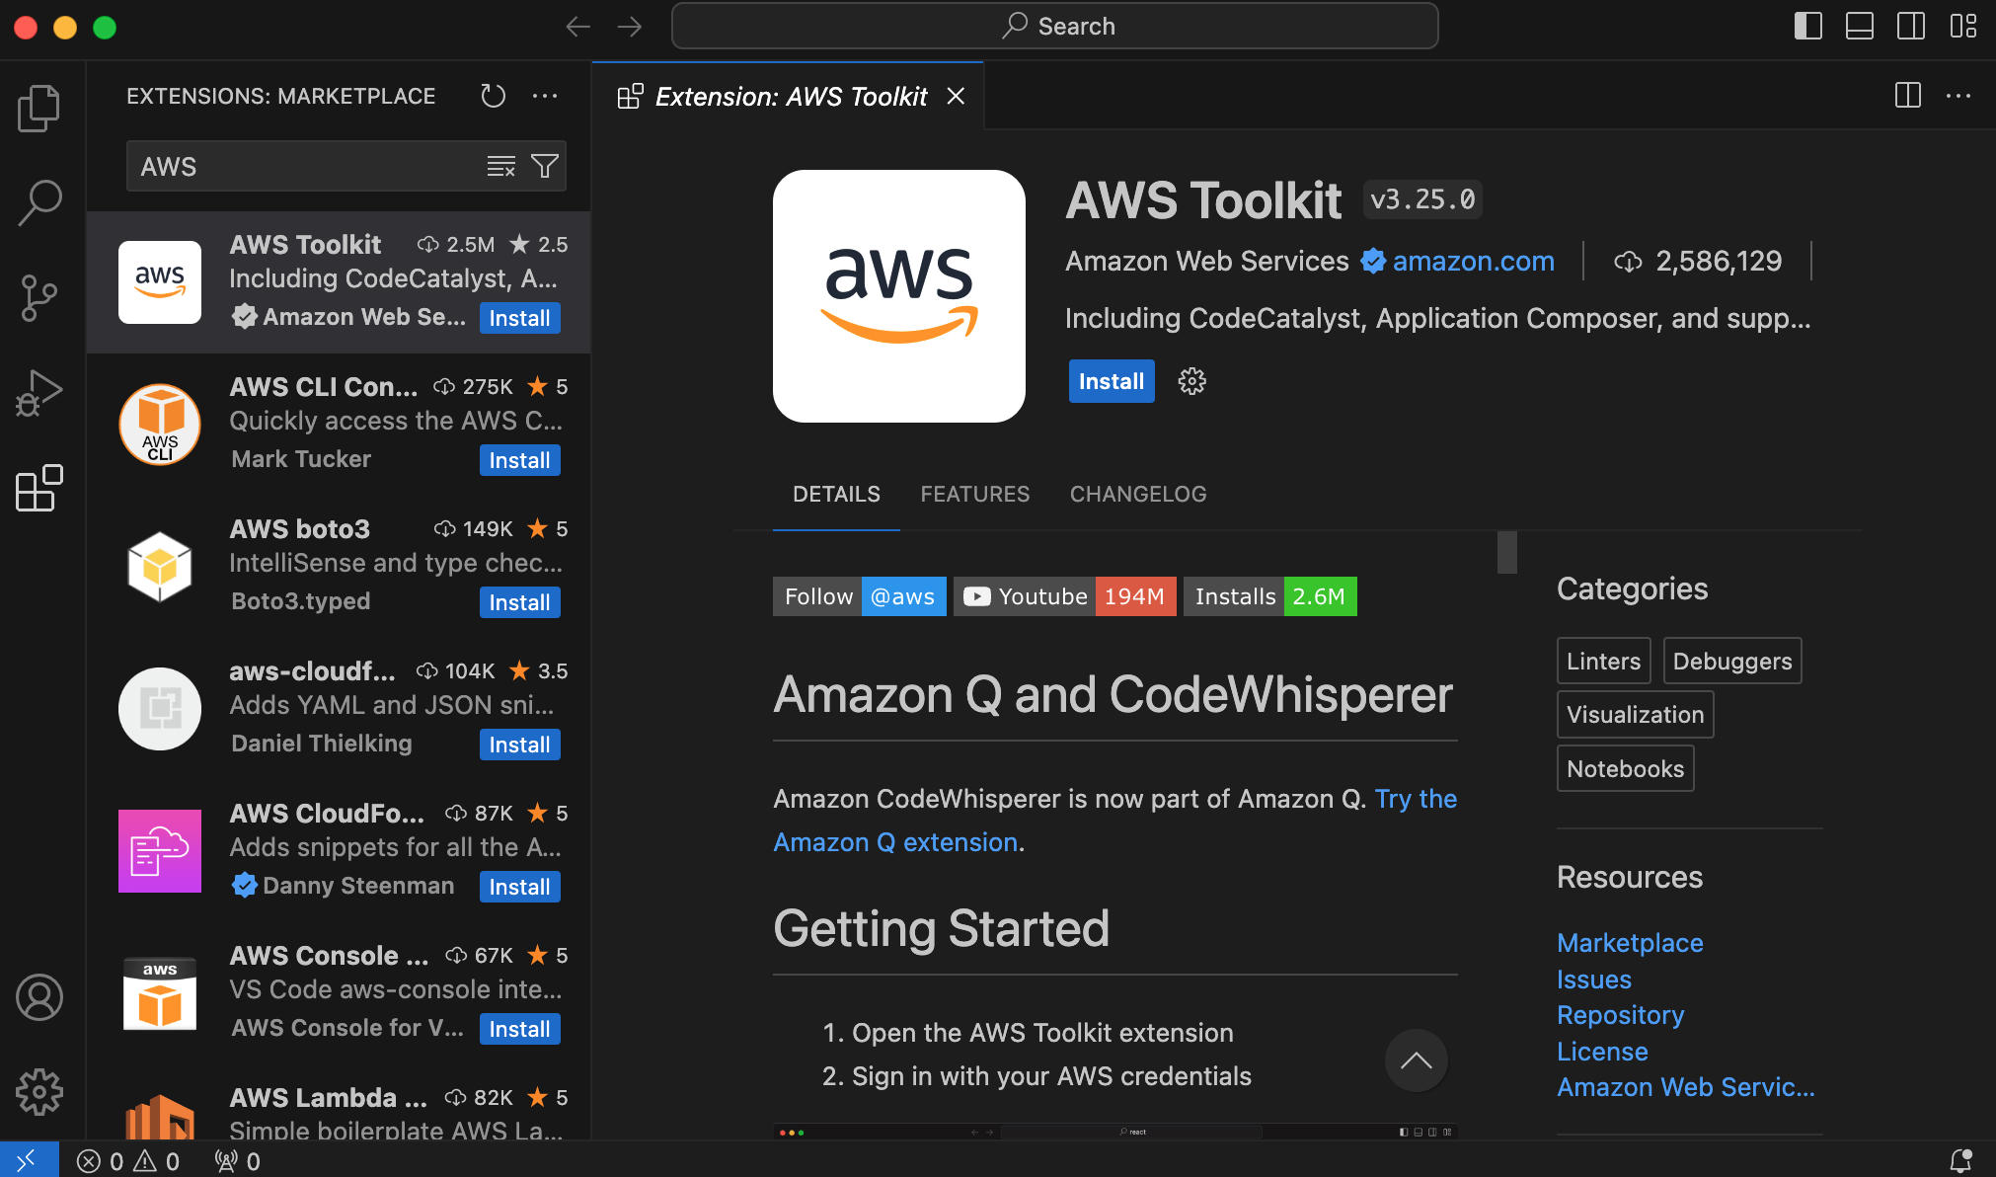Go back in navigation history

click(577, 27)
